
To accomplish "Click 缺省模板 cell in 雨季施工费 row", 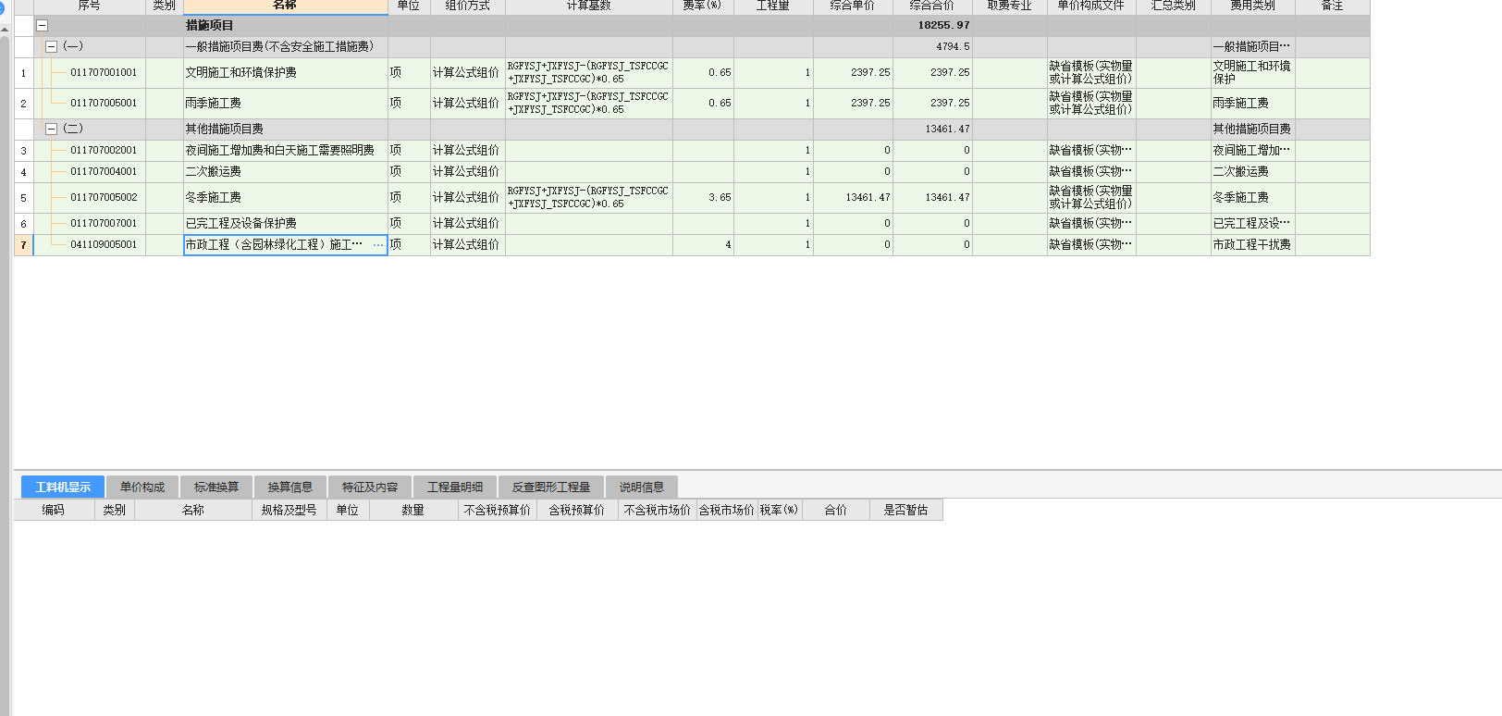I will (1091, 104).
